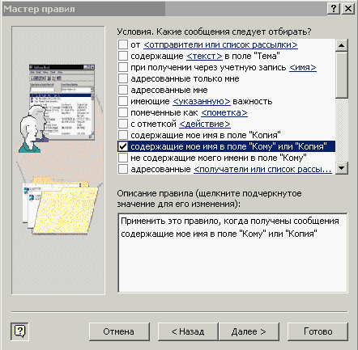The width and height of the screenshot is (358, 350).
Task: Finish the wizard with Готово button
Action: point(318,331)
